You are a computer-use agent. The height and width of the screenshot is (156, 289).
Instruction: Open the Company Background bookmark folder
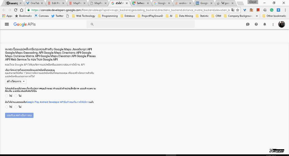238,16
